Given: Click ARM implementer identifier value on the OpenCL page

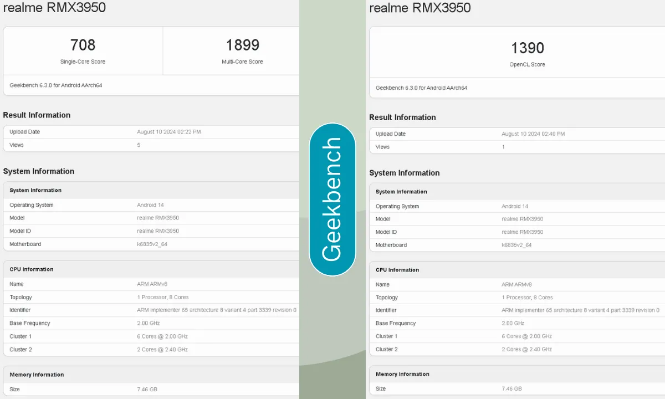Looking at the screenshot, I should point(580,310).
